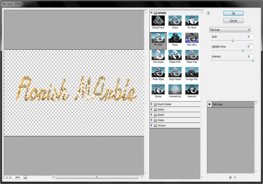
Task: Collapse the filter gallery thumbnails panel
Action: click(x=208, y=13)
